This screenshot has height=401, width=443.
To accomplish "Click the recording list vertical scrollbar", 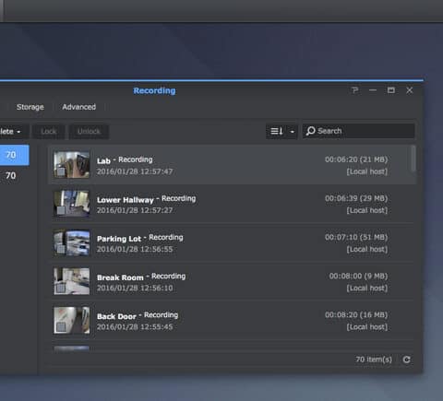I will (x=413, y=159).
